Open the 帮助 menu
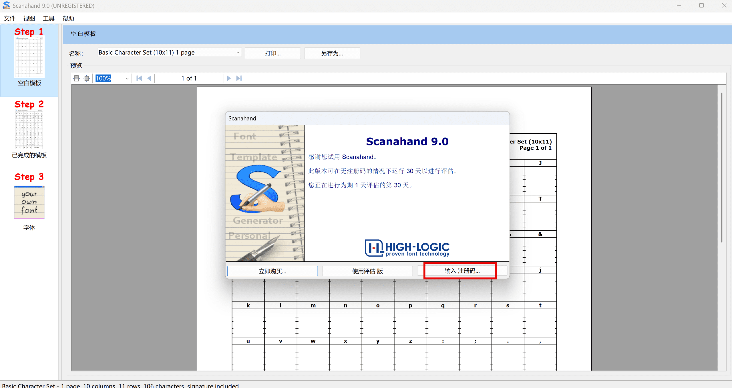 click(68, 19)
